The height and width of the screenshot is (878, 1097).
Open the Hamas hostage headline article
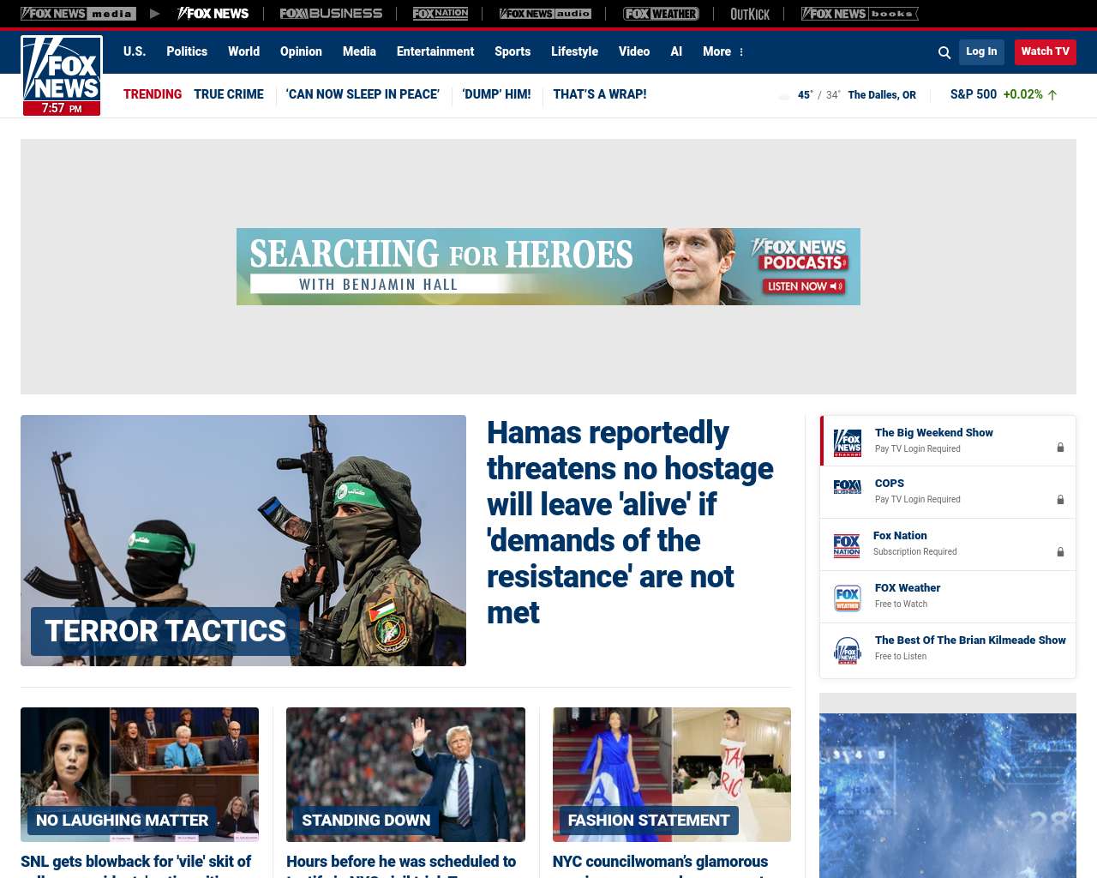click(x=630, y=522)
